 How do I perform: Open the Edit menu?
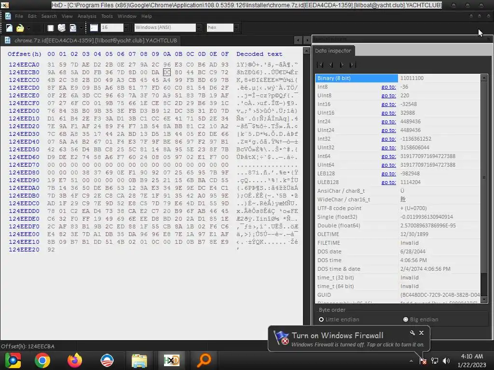[32, 16]
